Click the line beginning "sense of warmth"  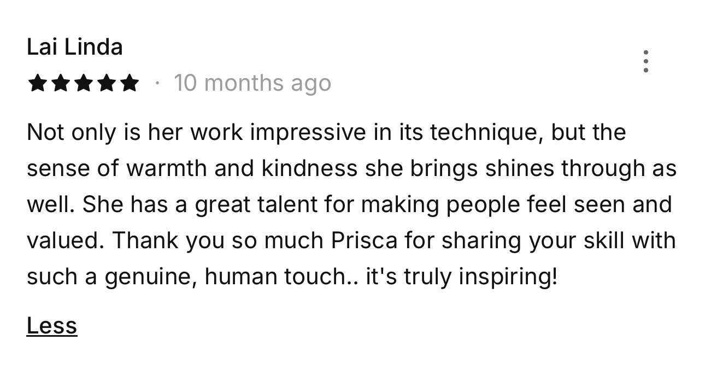tap(351, 169)
